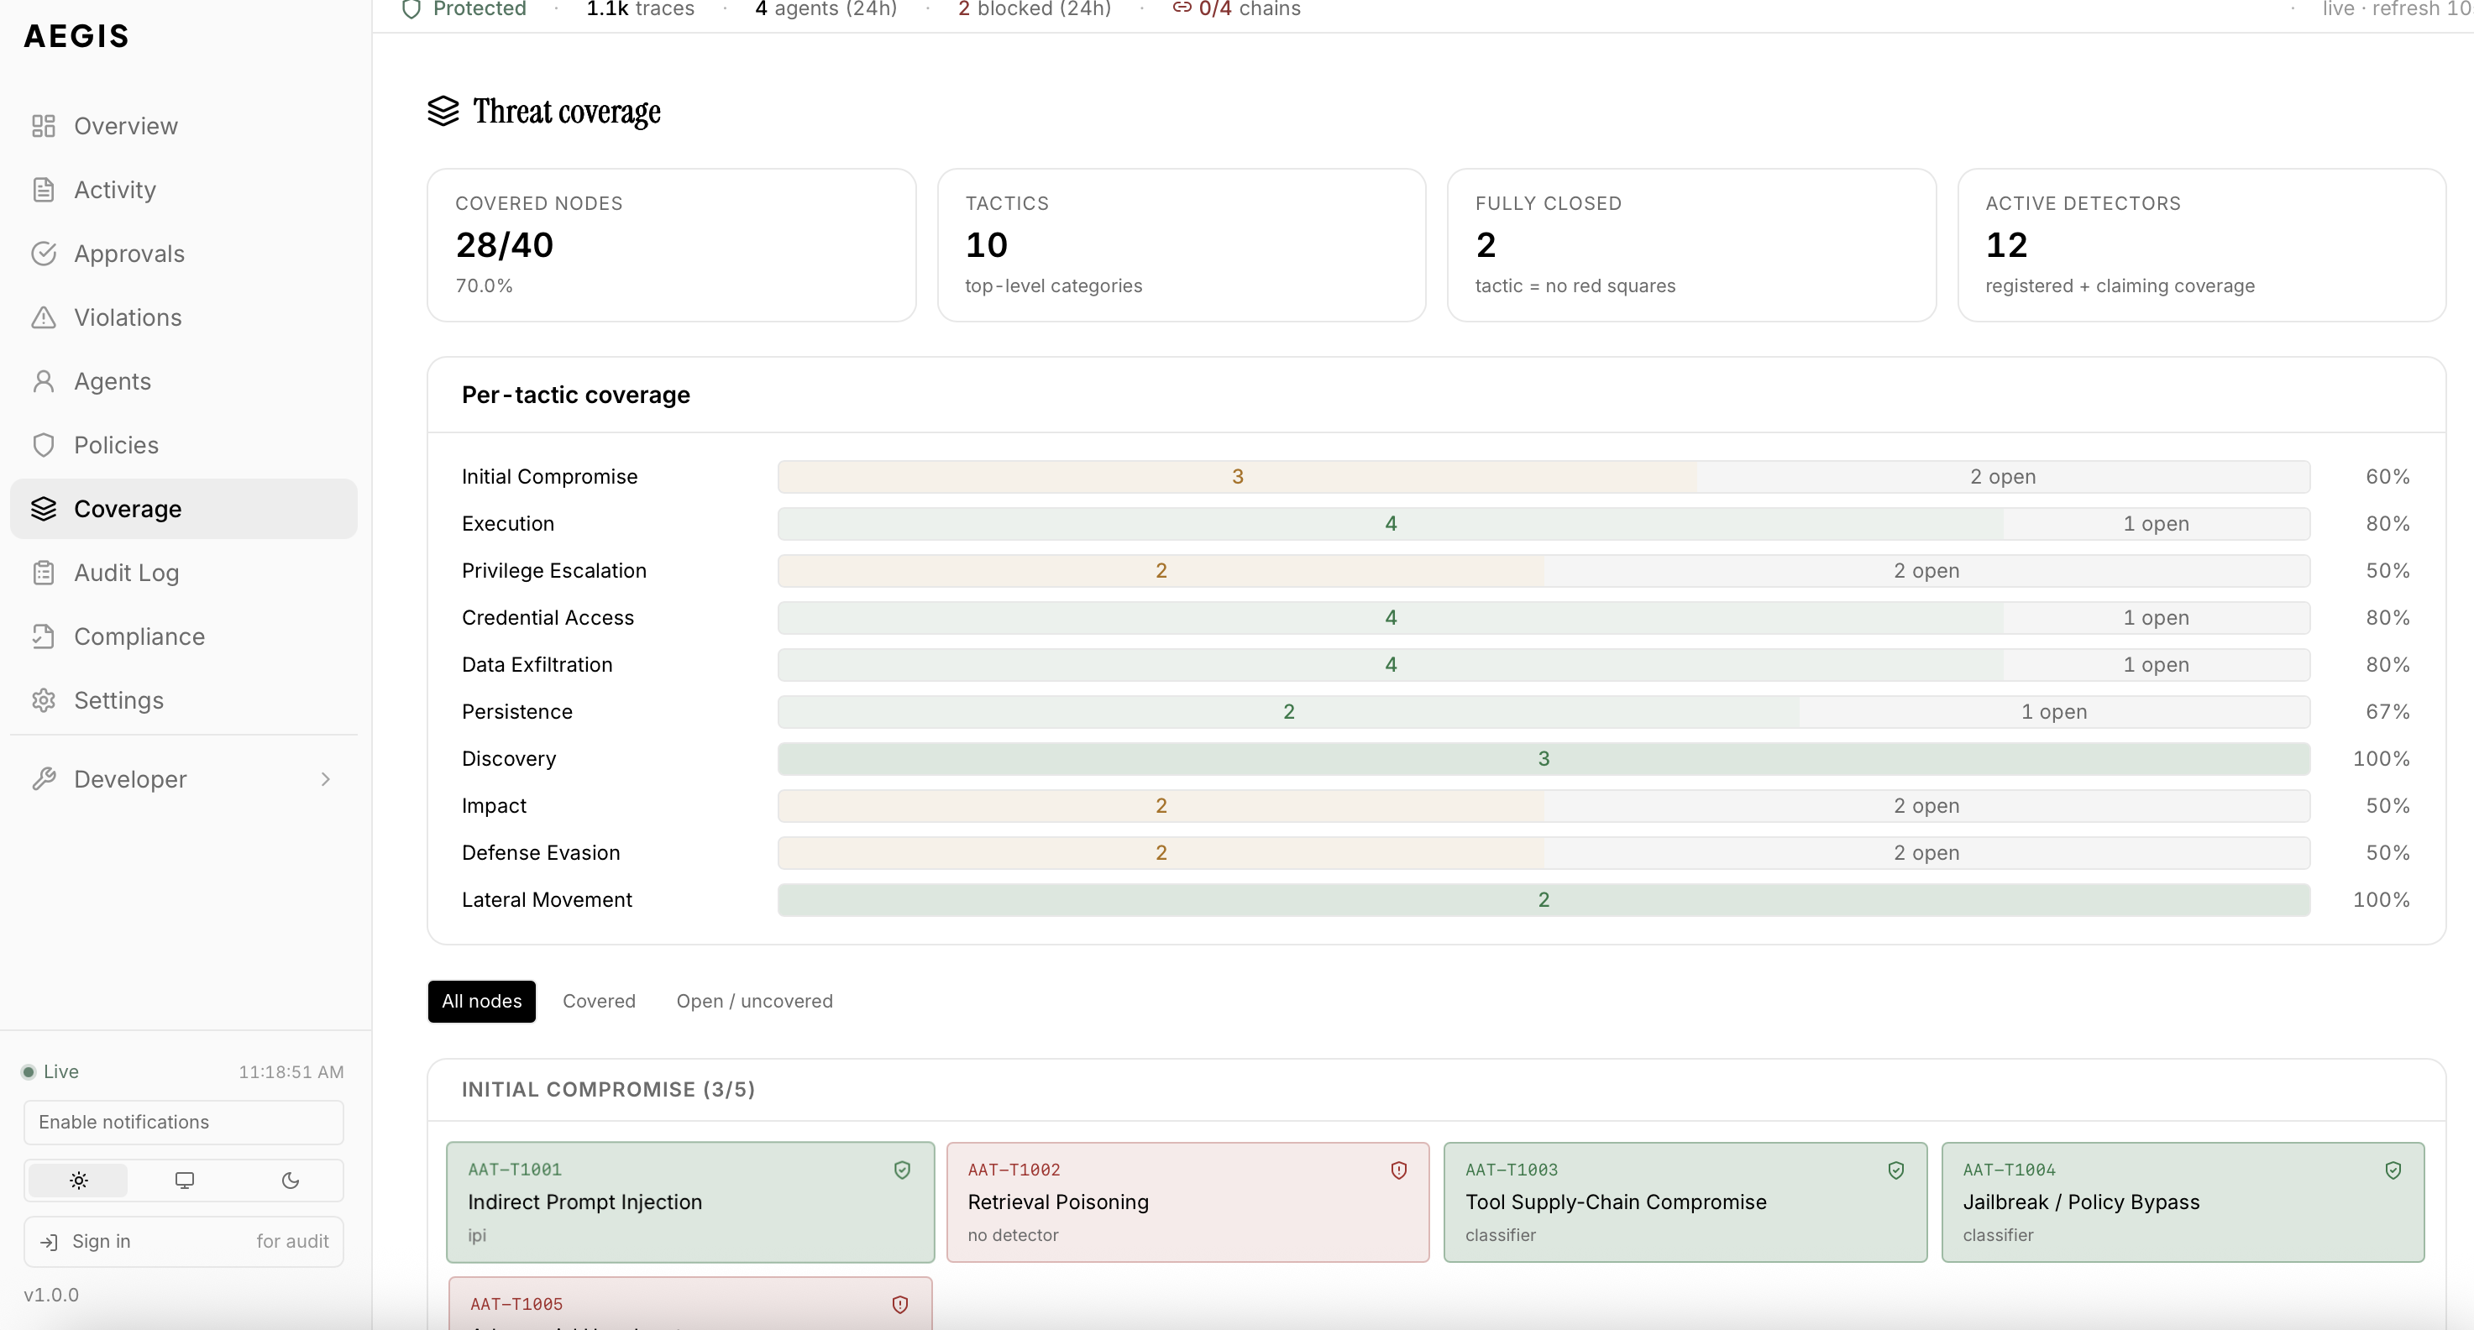Click the Fully Closed stat card
Viewport: 2474px width, 1330px height.
click(1691, 245)
